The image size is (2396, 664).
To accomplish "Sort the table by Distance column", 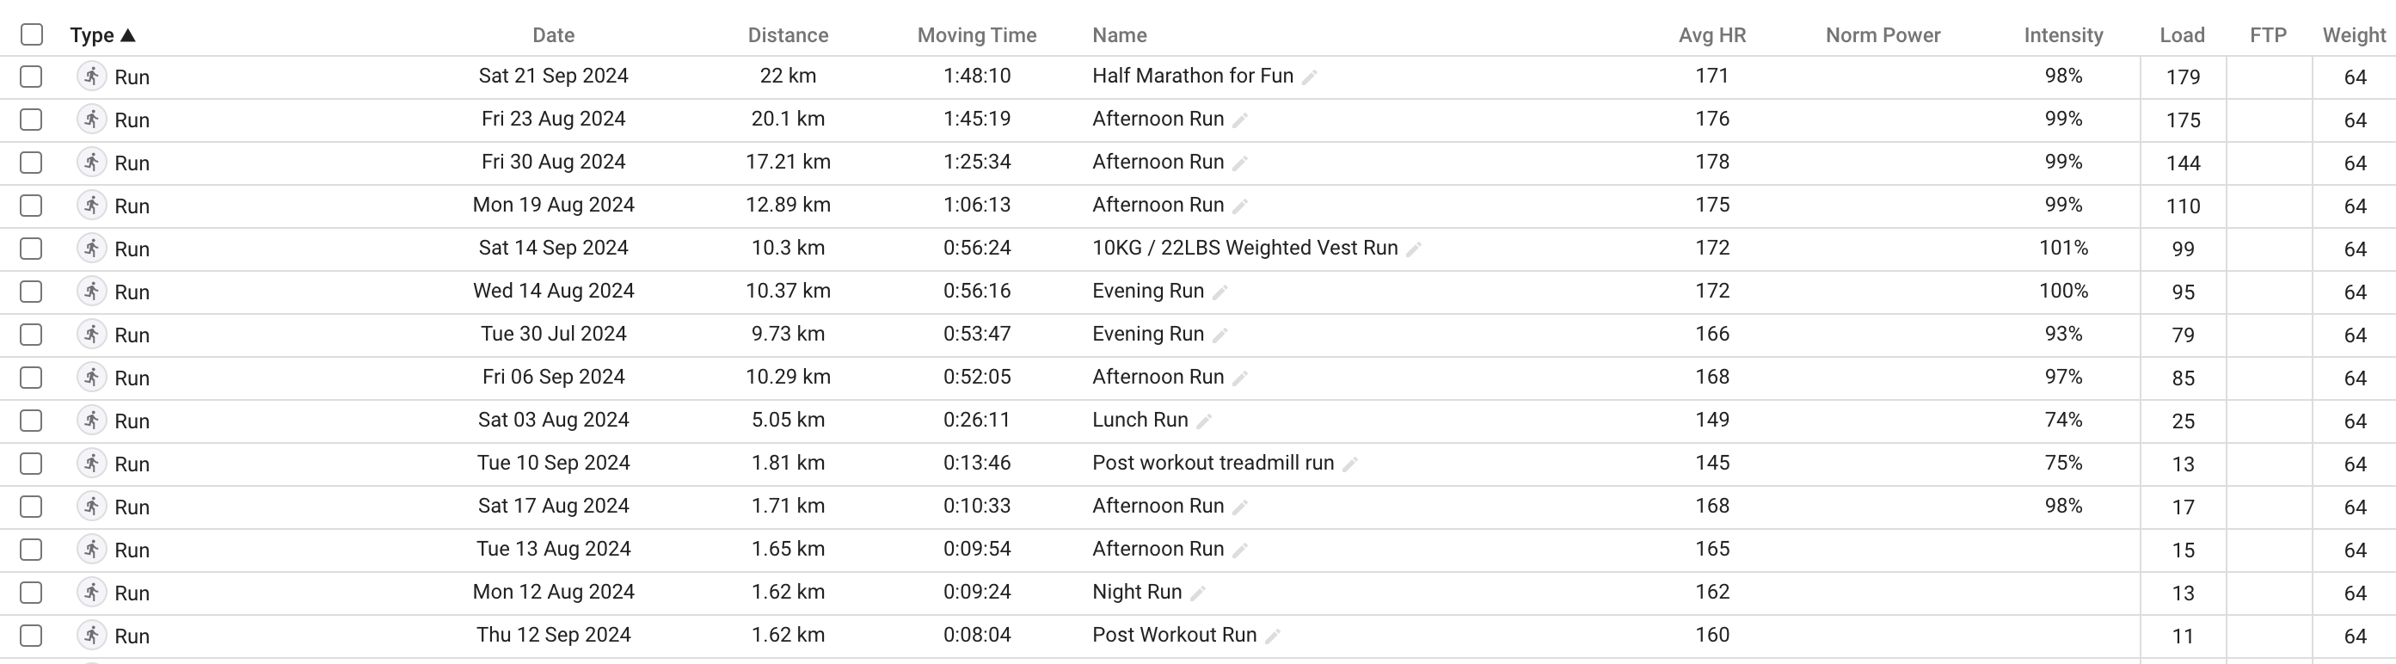I will pos(788,35).
